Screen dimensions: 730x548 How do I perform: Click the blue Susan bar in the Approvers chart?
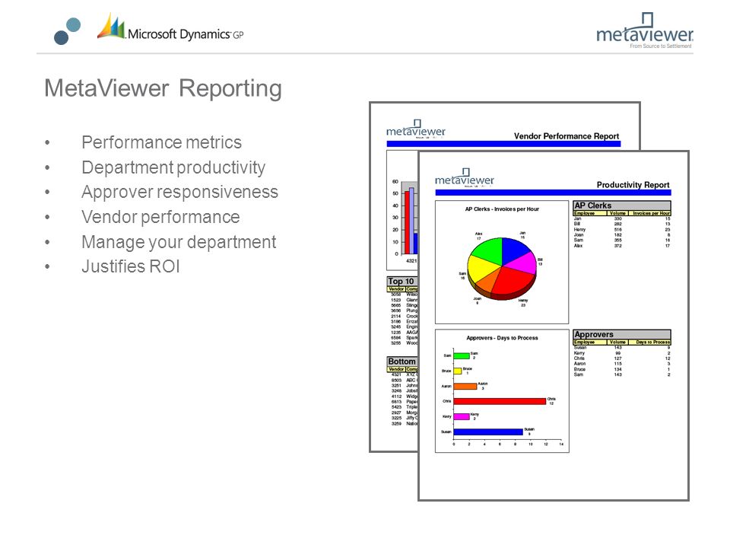(x=488, y=432)
